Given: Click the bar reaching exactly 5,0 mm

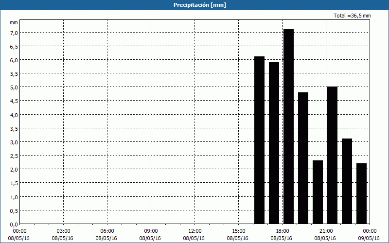Looking at the screenshot, I should 333,155.
